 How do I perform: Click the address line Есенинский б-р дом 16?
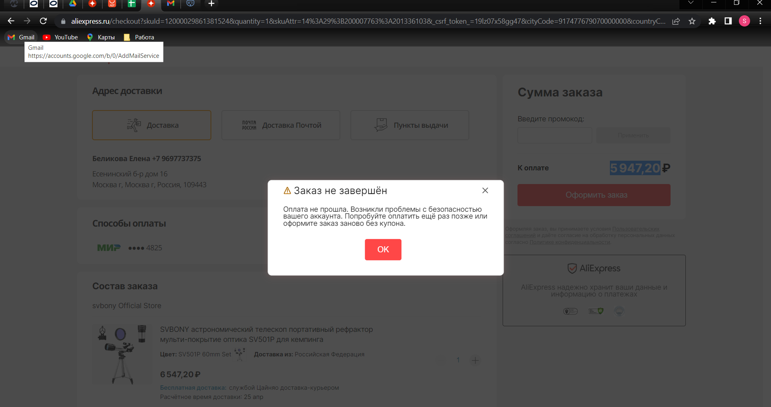[130, 174]
